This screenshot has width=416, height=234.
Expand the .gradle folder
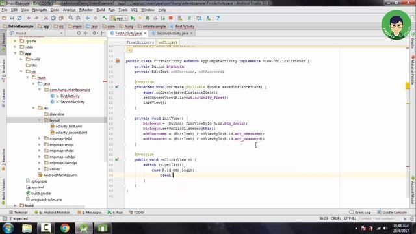(x=15, y=41)
